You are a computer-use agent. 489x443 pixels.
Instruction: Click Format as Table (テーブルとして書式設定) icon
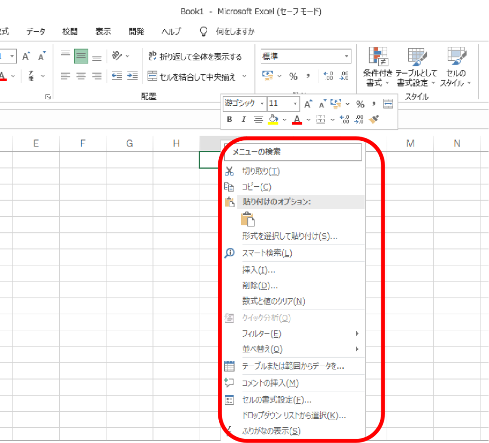pyautogui.click(x=416, y=67)
